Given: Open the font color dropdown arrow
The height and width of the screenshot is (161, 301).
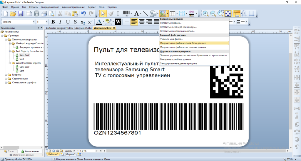Looking at the screenshot, I should [103, 22].
